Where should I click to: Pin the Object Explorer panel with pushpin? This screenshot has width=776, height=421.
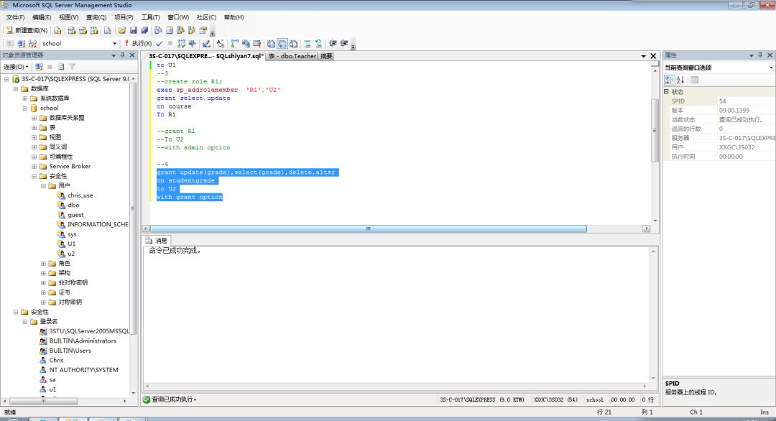[123, 55]
